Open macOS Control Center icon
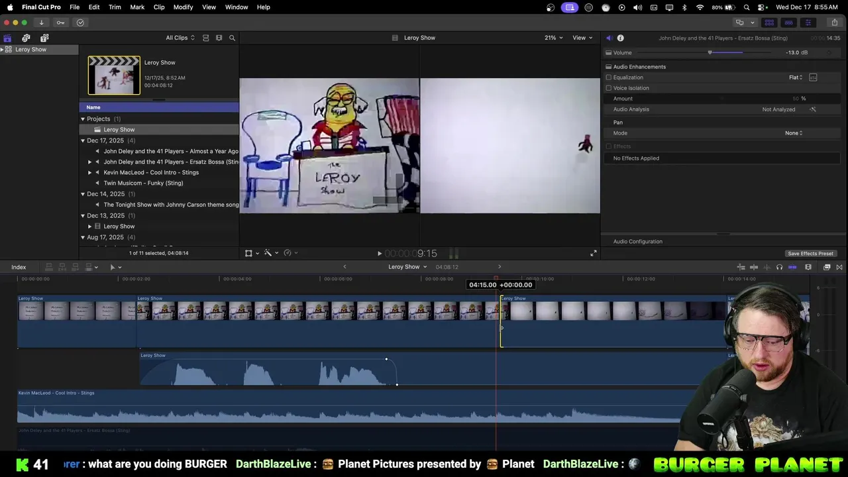 point(762,7)
